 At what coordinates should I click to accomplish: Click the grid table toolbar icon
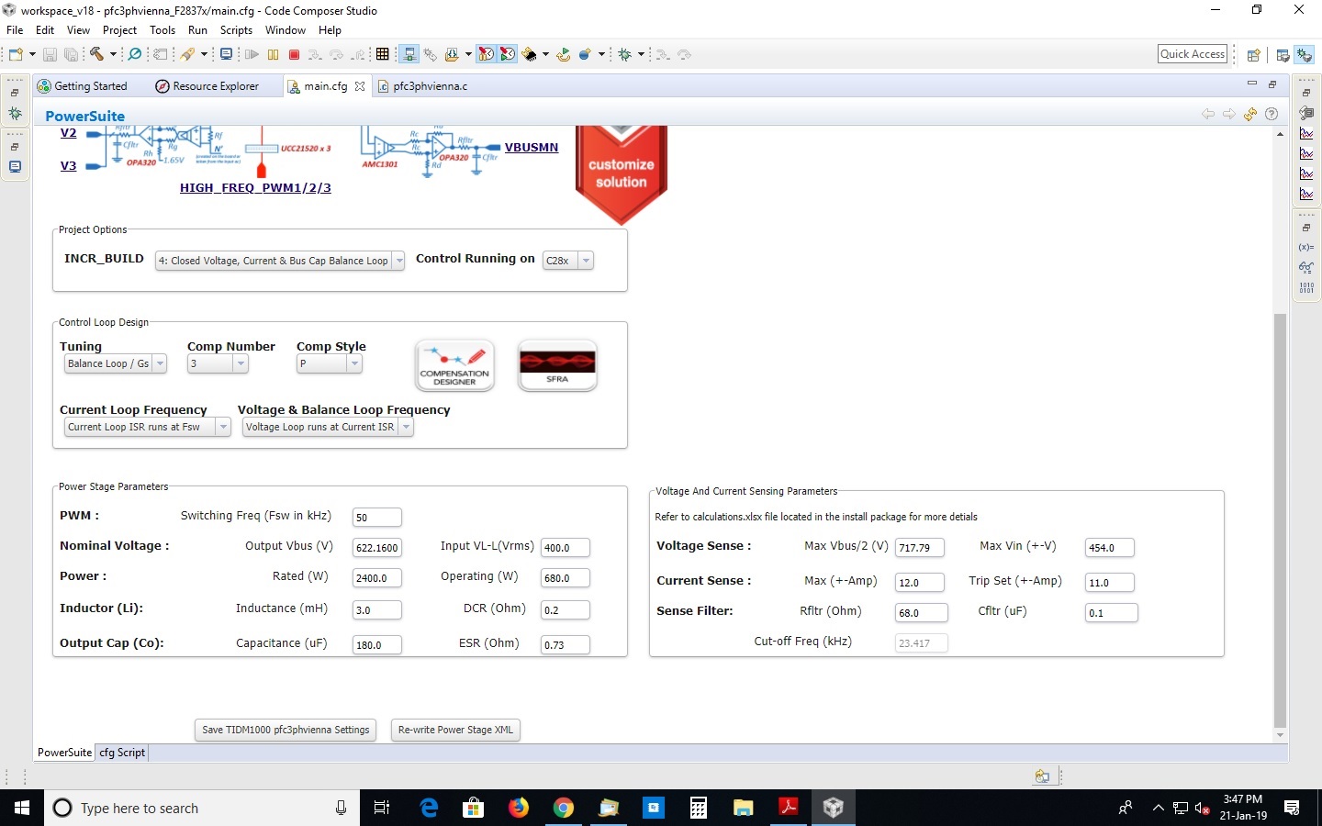[x=383, y=54]
